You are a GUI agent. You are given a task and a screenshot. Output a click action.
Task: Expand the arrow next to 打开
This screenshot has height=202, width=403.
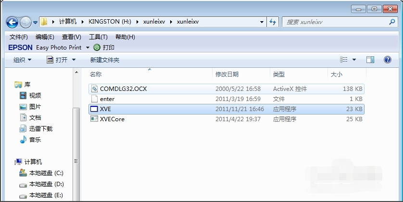click(74, 60)
